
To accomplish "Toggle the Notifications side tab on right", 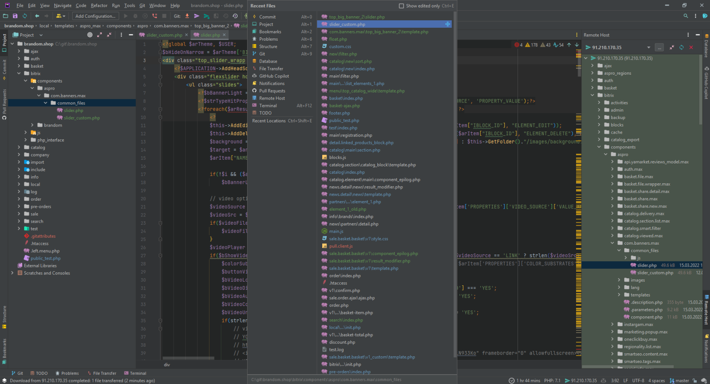I will (x=706, y=349).
